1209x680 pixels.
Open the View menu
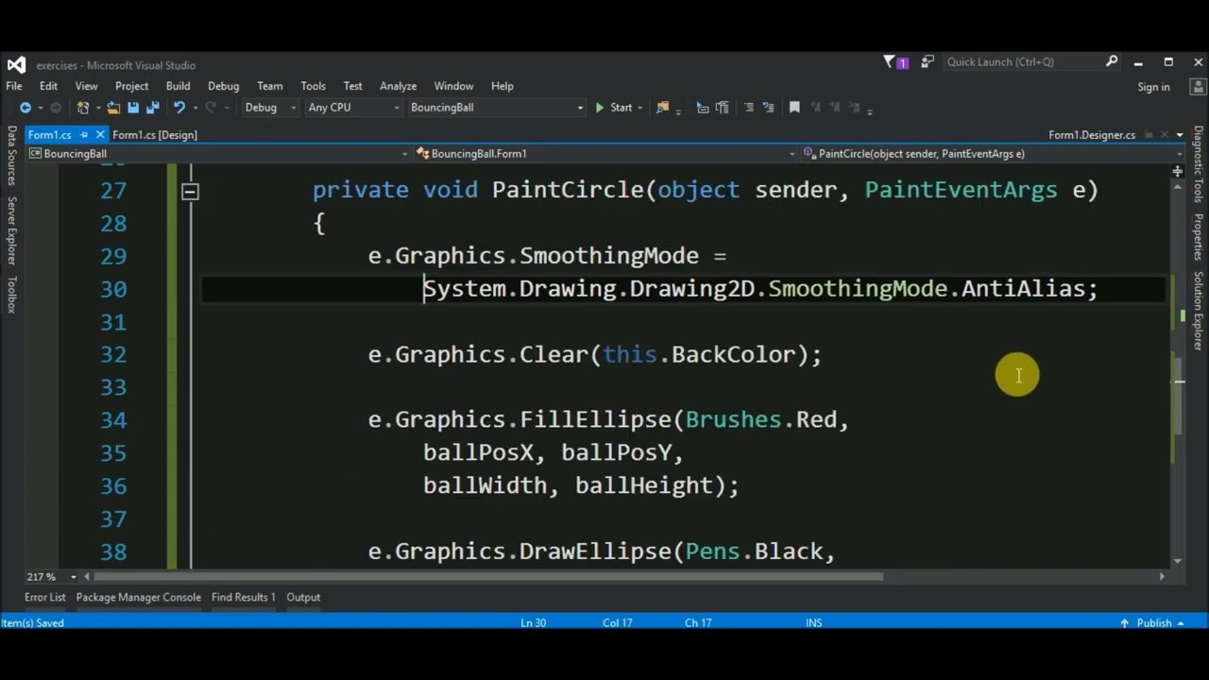pyautogui.click(x=86, y=86)
